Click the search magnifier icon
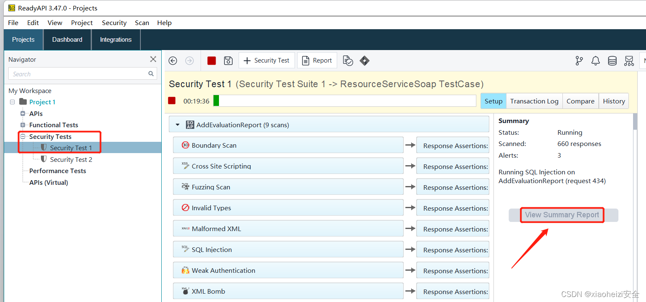The height and width of the screenshot is (302, 646). coord(151,74)
